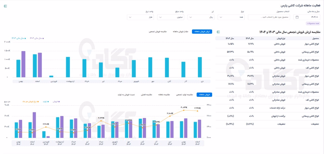324x154 pixels.
Task: Click the (۸/۶%) discount value
Action: 250,124
